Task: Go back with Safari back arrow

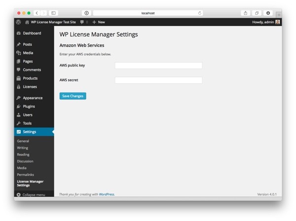Action: click(x=37, y=13)
